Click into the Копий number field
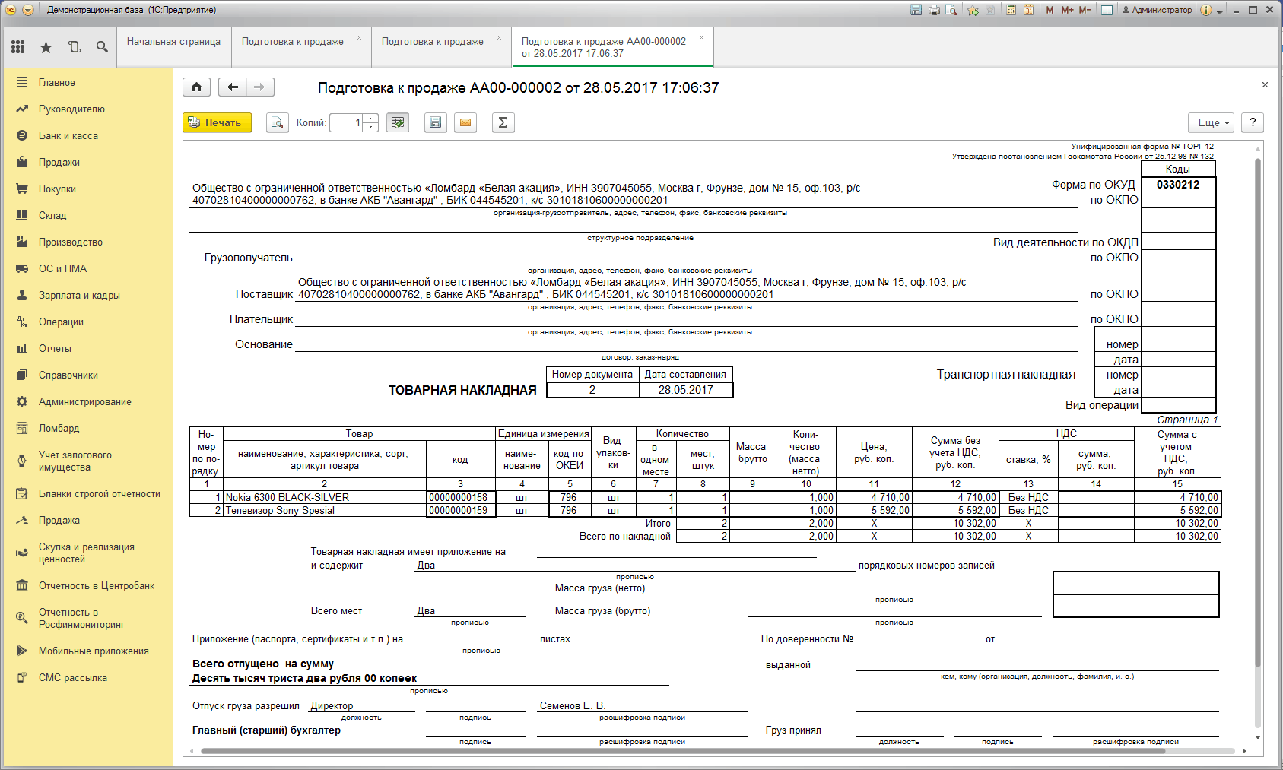1283x770 pixels. tap(346, 122)
